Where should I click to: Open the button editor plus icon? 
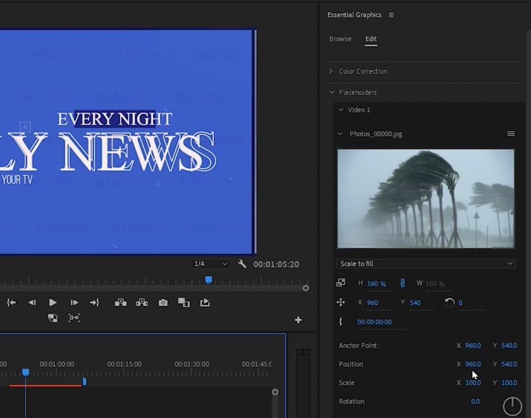click(x=298, y=320)
